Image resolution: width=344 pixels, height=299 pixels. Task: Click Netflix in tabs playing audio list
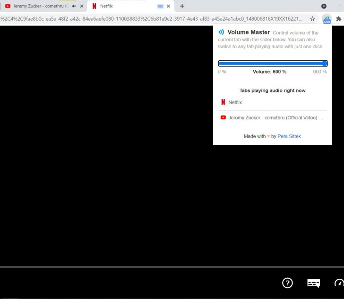point(272,102)
